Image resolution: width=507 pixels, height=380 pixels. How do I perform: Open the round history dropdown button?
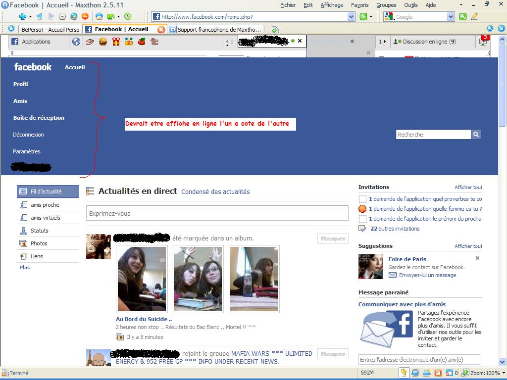click(62, 16)
